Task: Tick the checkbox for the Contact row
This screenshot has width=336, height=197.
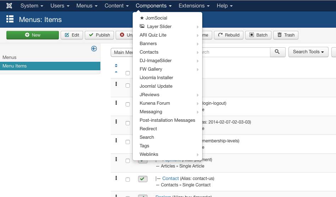Action: coord(128,180)
